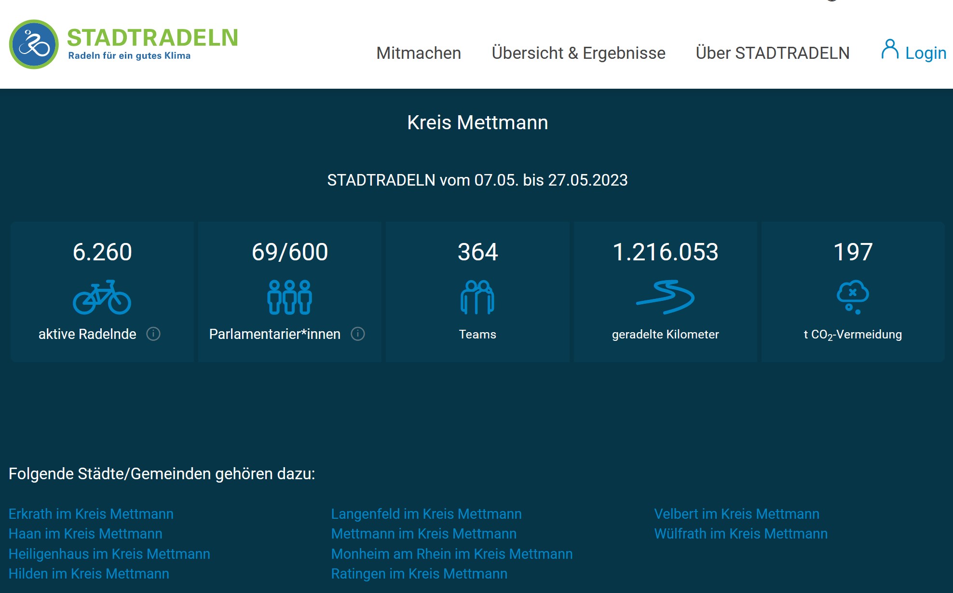Viewport: 953px width, 593px height.
Task: Click the CO2 cloud icon
Action: pyautogui.click(x=853, y=296)
